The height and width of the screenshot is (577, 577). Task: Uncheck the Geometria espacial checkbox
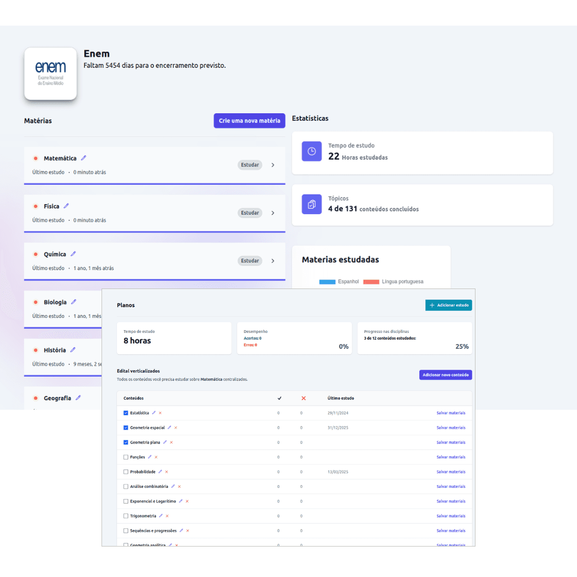pos(126,427)
